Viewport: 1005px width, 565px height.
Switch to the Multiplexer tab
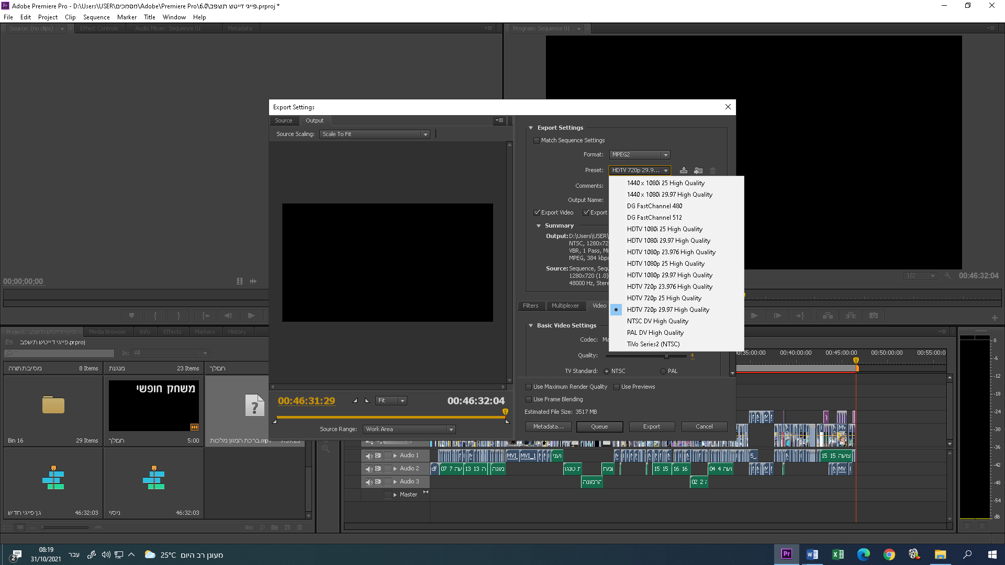coord(565,306)
